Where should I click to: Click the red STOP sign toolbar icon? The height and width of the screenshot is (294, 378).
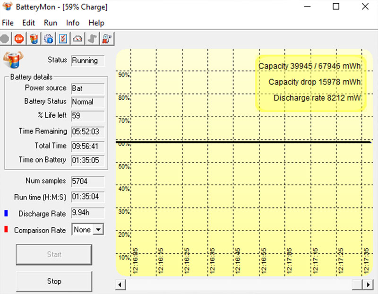click(19, 39)
